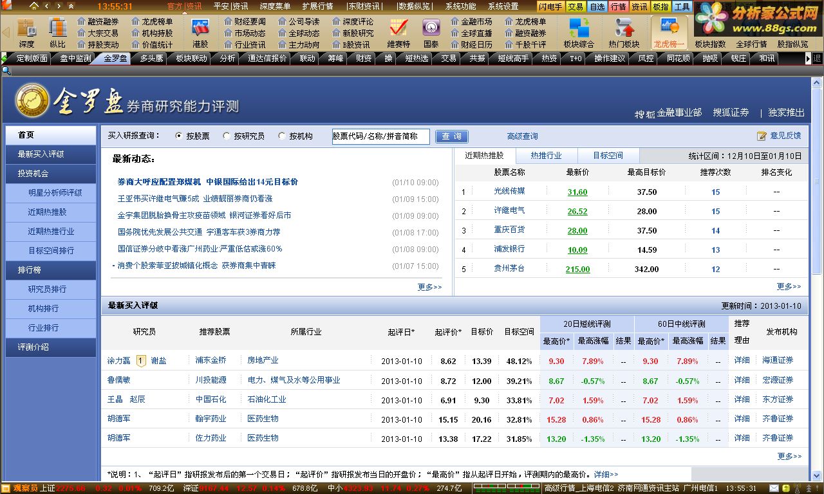Click 光线传媒 price 31.60
Viewport: 824px width, 494px height.
click(x=577, y=192)
